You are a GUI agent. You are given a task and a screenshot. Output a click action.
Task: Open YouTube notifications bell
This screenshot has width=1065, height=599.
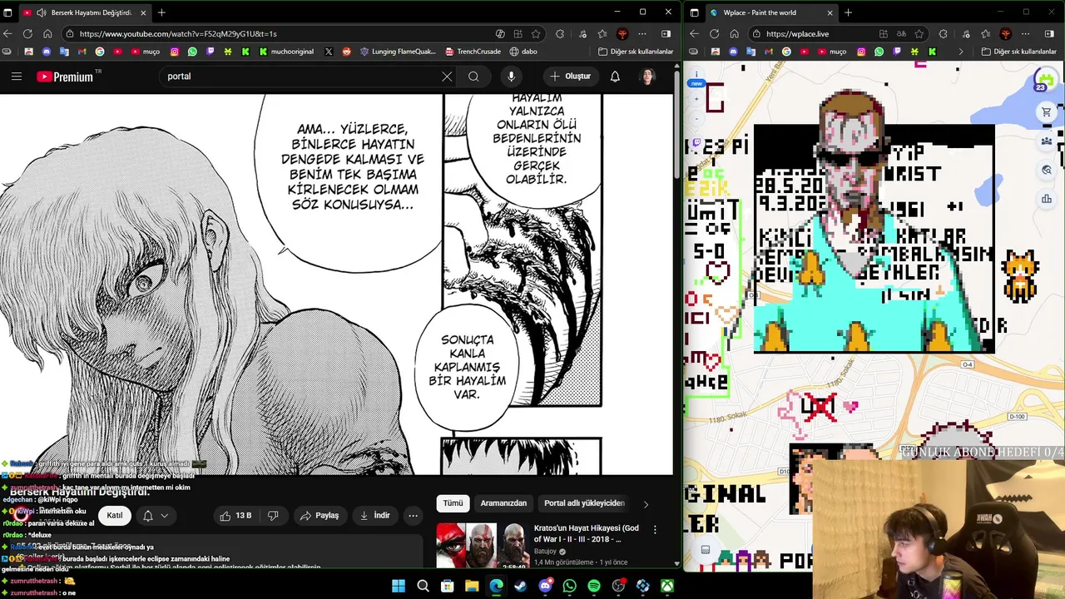[x=615, y=77]
